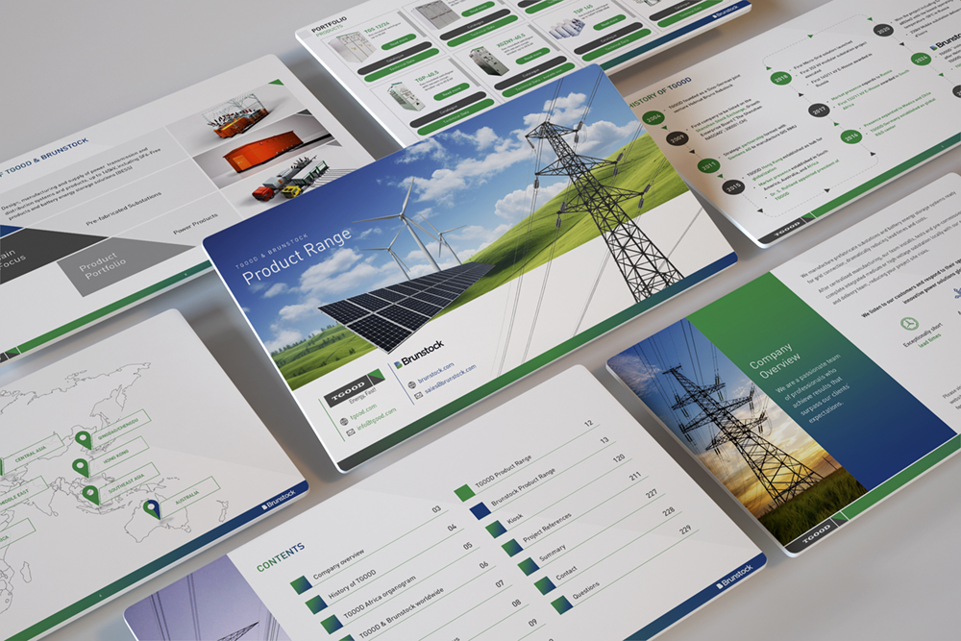The width and height of the screenshot is (961, 641).
Task: Click the green square beside TGOOD Product Range
Action: pos(463,492)
